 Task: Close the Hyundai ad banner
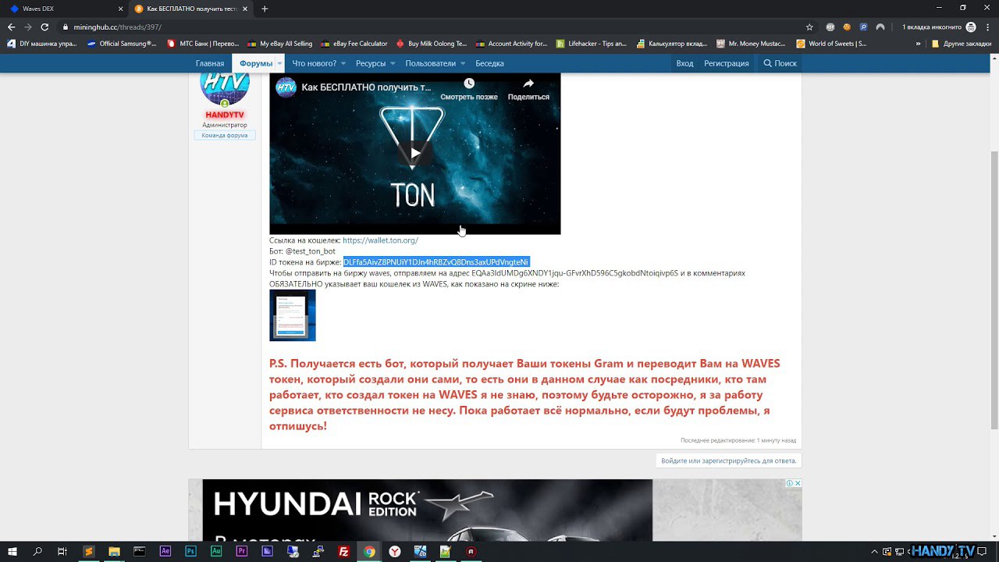(x=798, y=483)
